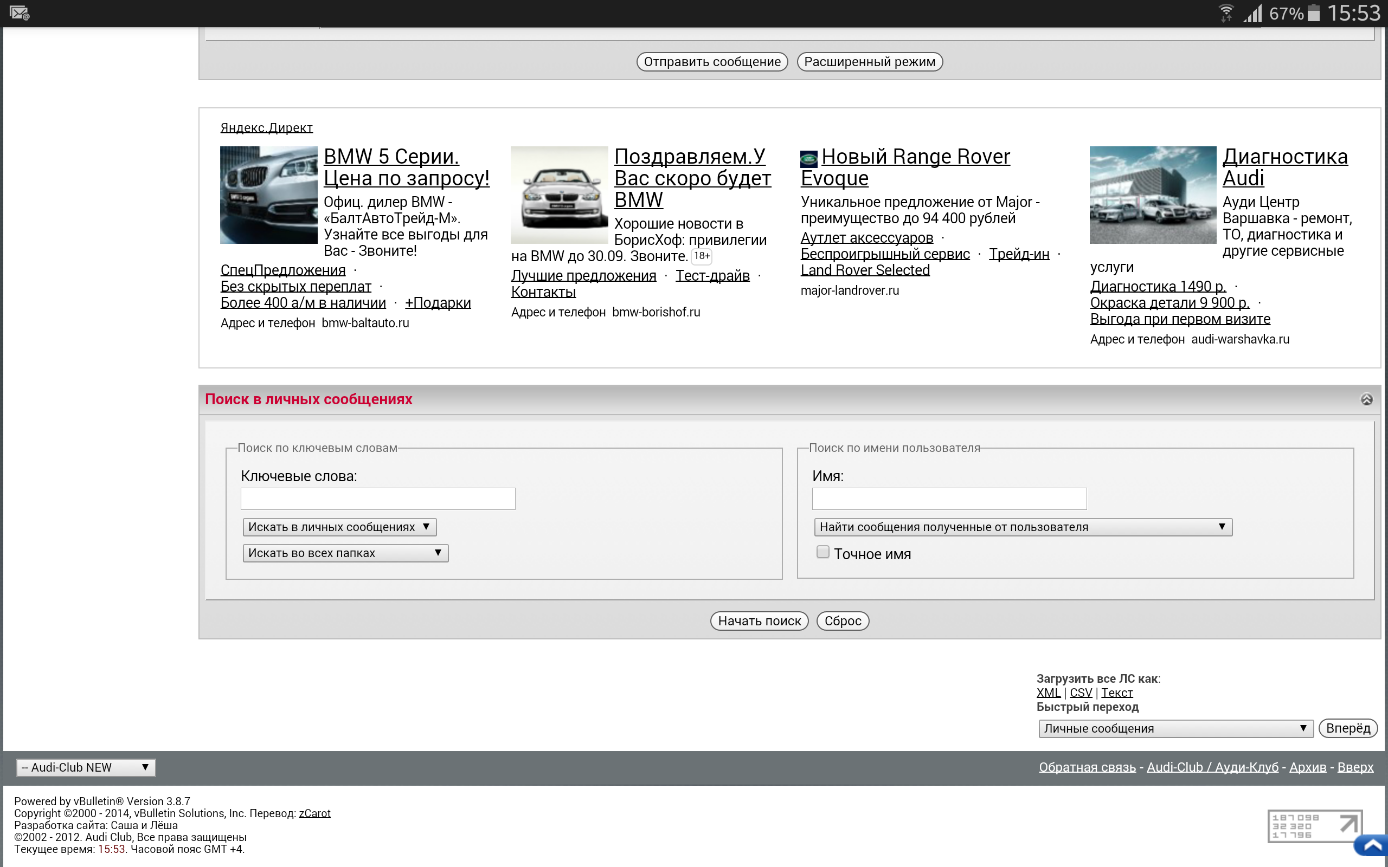Click the Трейд-ин link

click(1019, 254)
